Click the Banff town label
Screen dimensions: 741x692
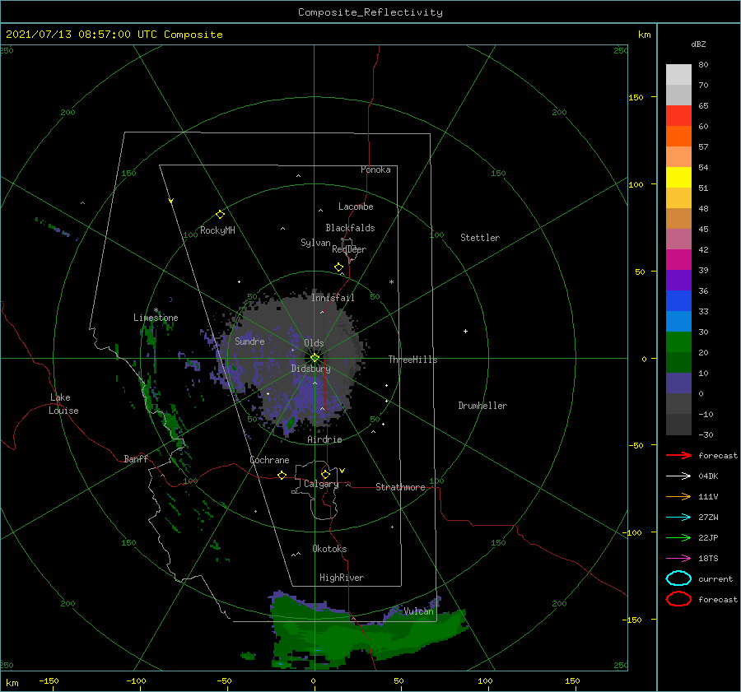(136, 458)
